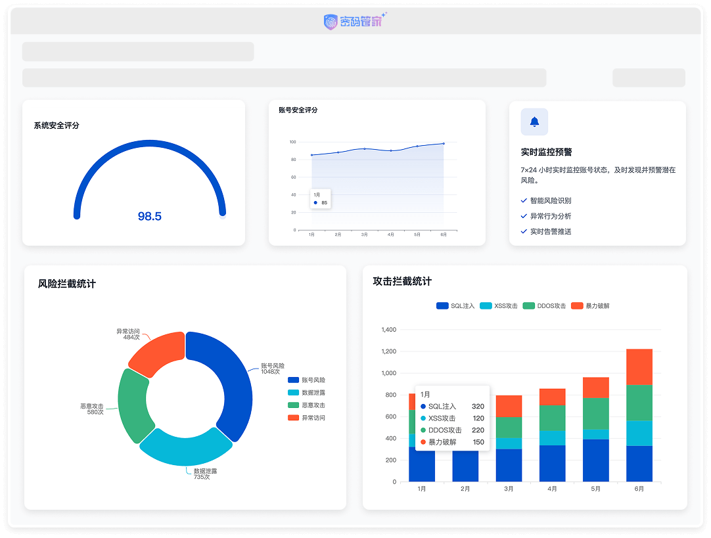Hide 恶意攻击 via donut legend entry
The image size is (711, 538).
pyautogui.click(x=306, y=405)
